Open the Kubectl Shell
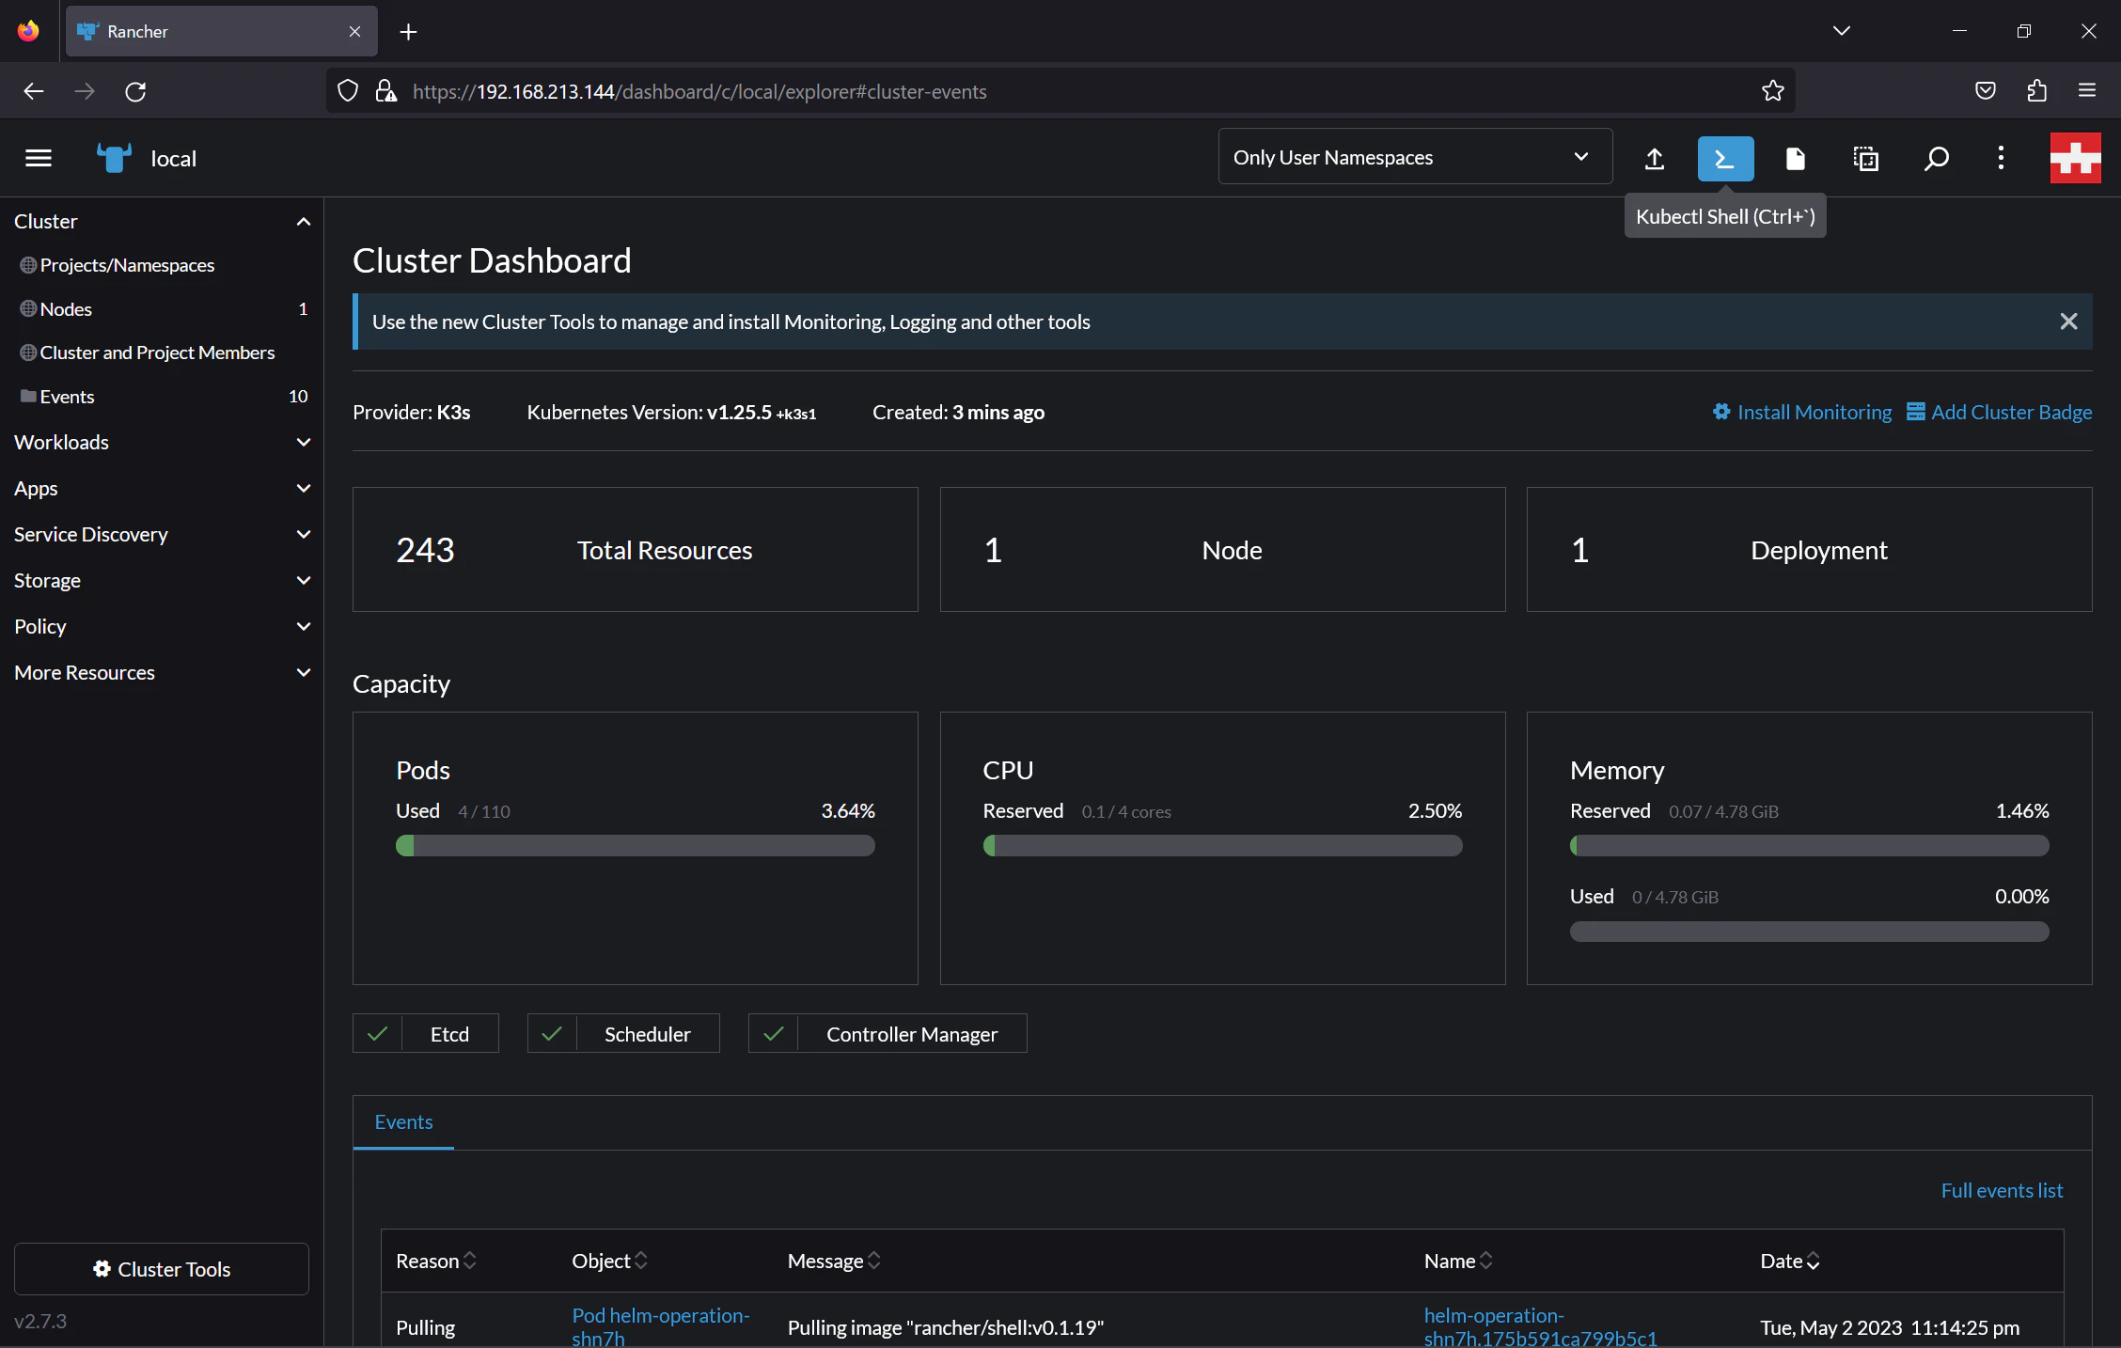The height and width of the screenshot is (1348, 2121). coord(1725,158)
